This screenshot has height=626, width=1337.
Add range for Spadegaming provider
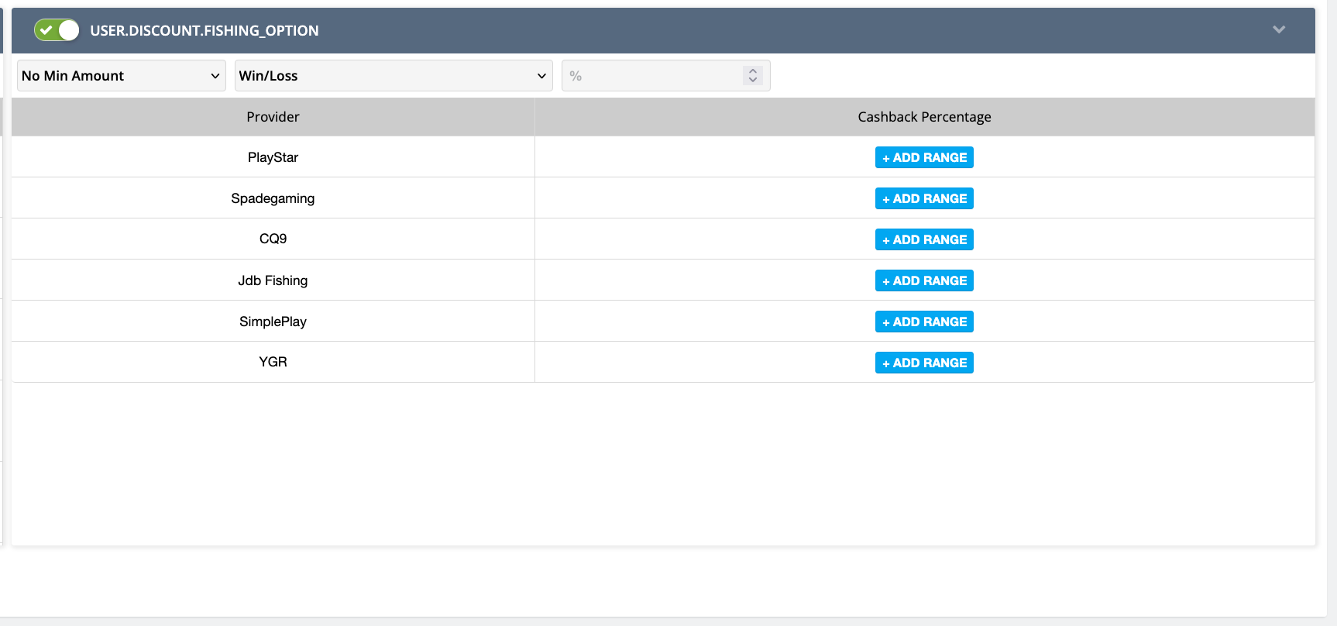924,198
